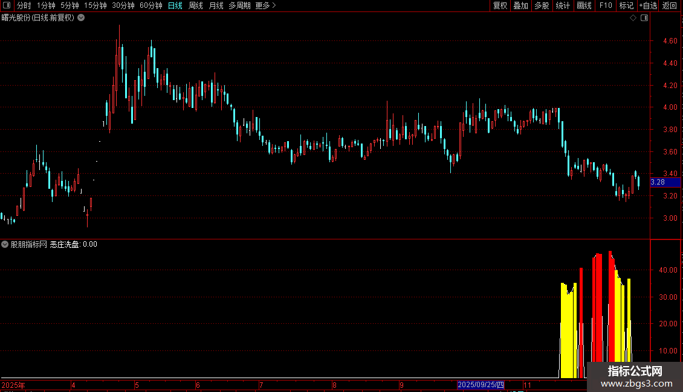Click the 恶庄洗盘 indicator label
Image resolution: width=683 pixels, height=392 pixels.
click(x=65, y=244)
